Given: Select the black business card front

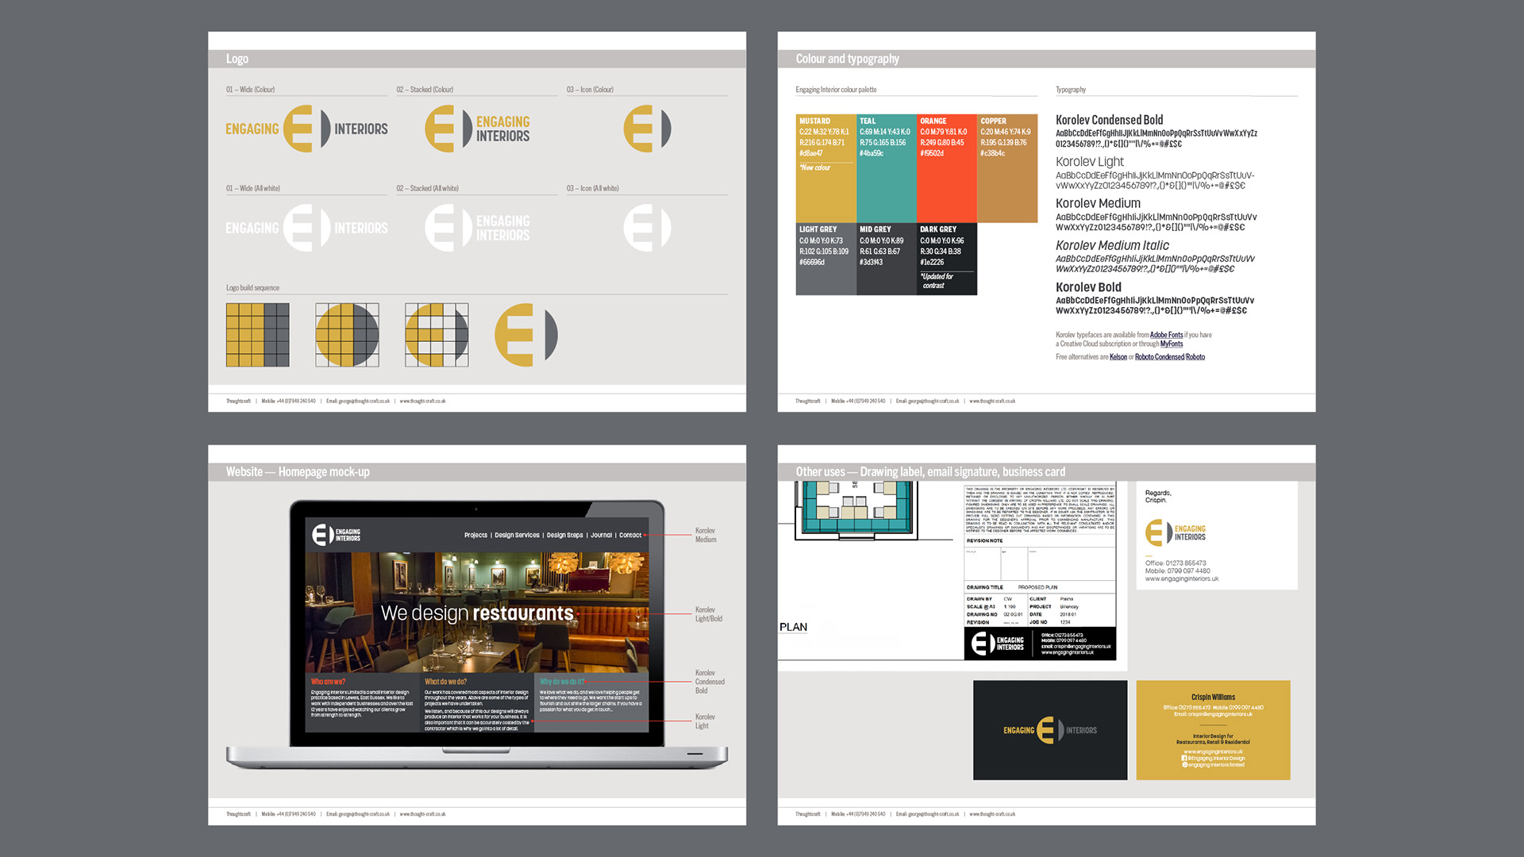Looking at the screenshot, I should tap(1050, 730).
